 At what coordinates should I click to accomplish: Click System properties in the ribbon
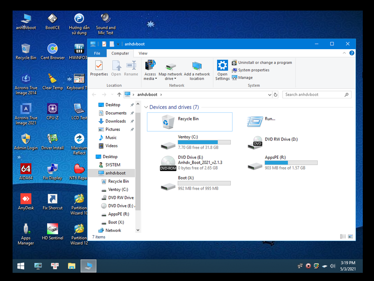coord(251,70)
